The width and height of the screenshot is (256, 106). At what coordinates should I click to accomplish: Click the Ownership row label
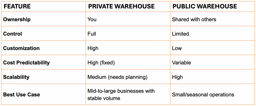click(x=17, y=19)
